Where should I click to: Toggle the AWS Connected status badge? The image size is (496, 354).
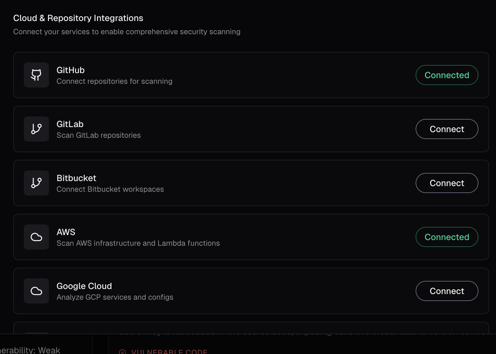coord(447,237)
